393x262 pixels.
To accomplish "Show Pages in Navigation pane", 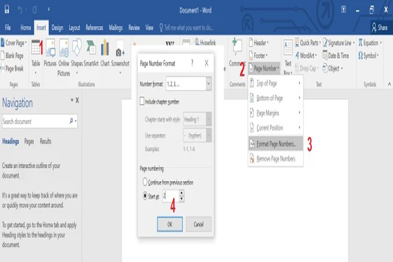I will (29, 141).
